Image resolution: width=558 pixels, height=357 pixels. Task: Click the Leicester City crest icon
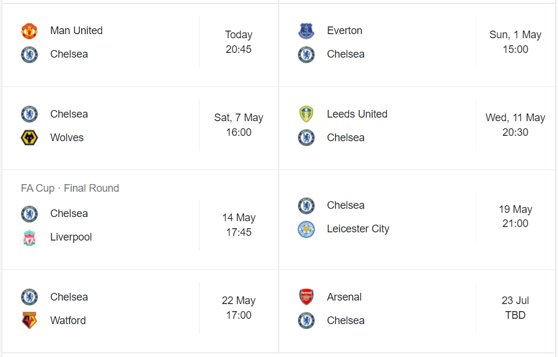tap(306, 229)
